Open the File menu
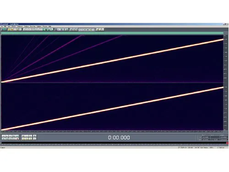 [x=2, y=26]
